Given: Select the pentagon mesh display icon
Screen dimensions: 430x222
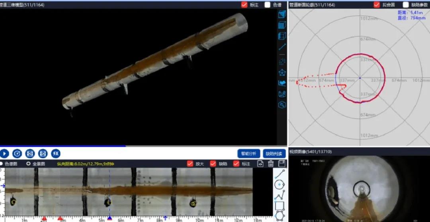Looking at the screenshot, I should click(282, 72).
